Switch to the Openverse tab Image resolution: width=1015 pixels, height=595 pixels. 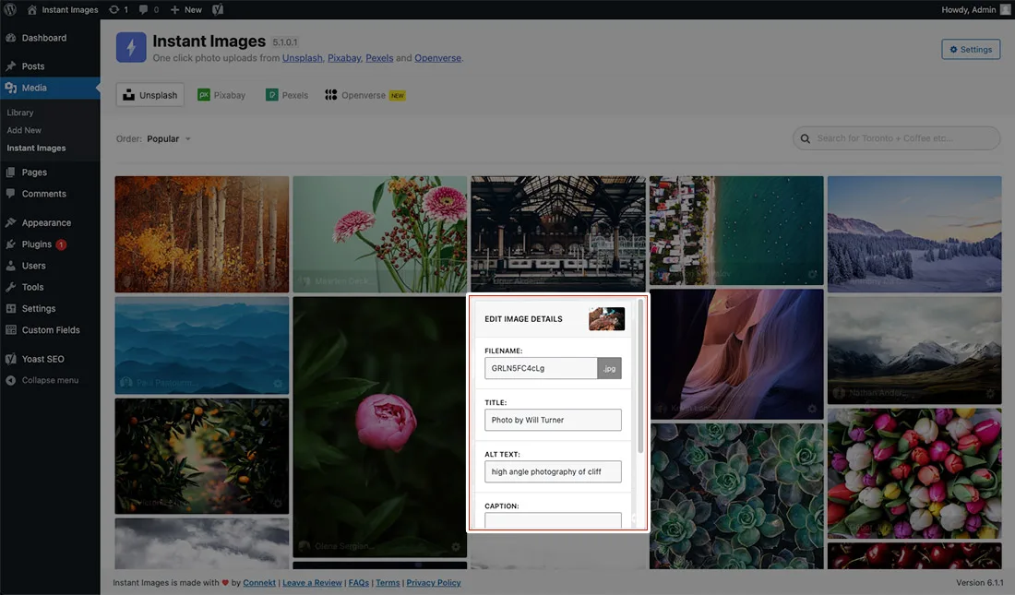point(365,95)
